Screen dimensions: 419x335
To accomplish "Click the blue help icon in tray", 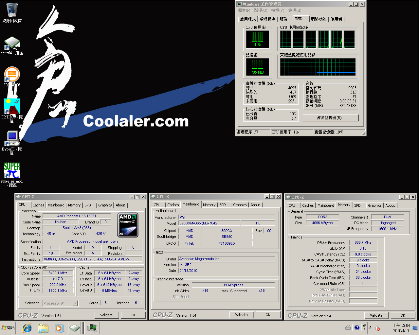I will click(x=357, y=327).
